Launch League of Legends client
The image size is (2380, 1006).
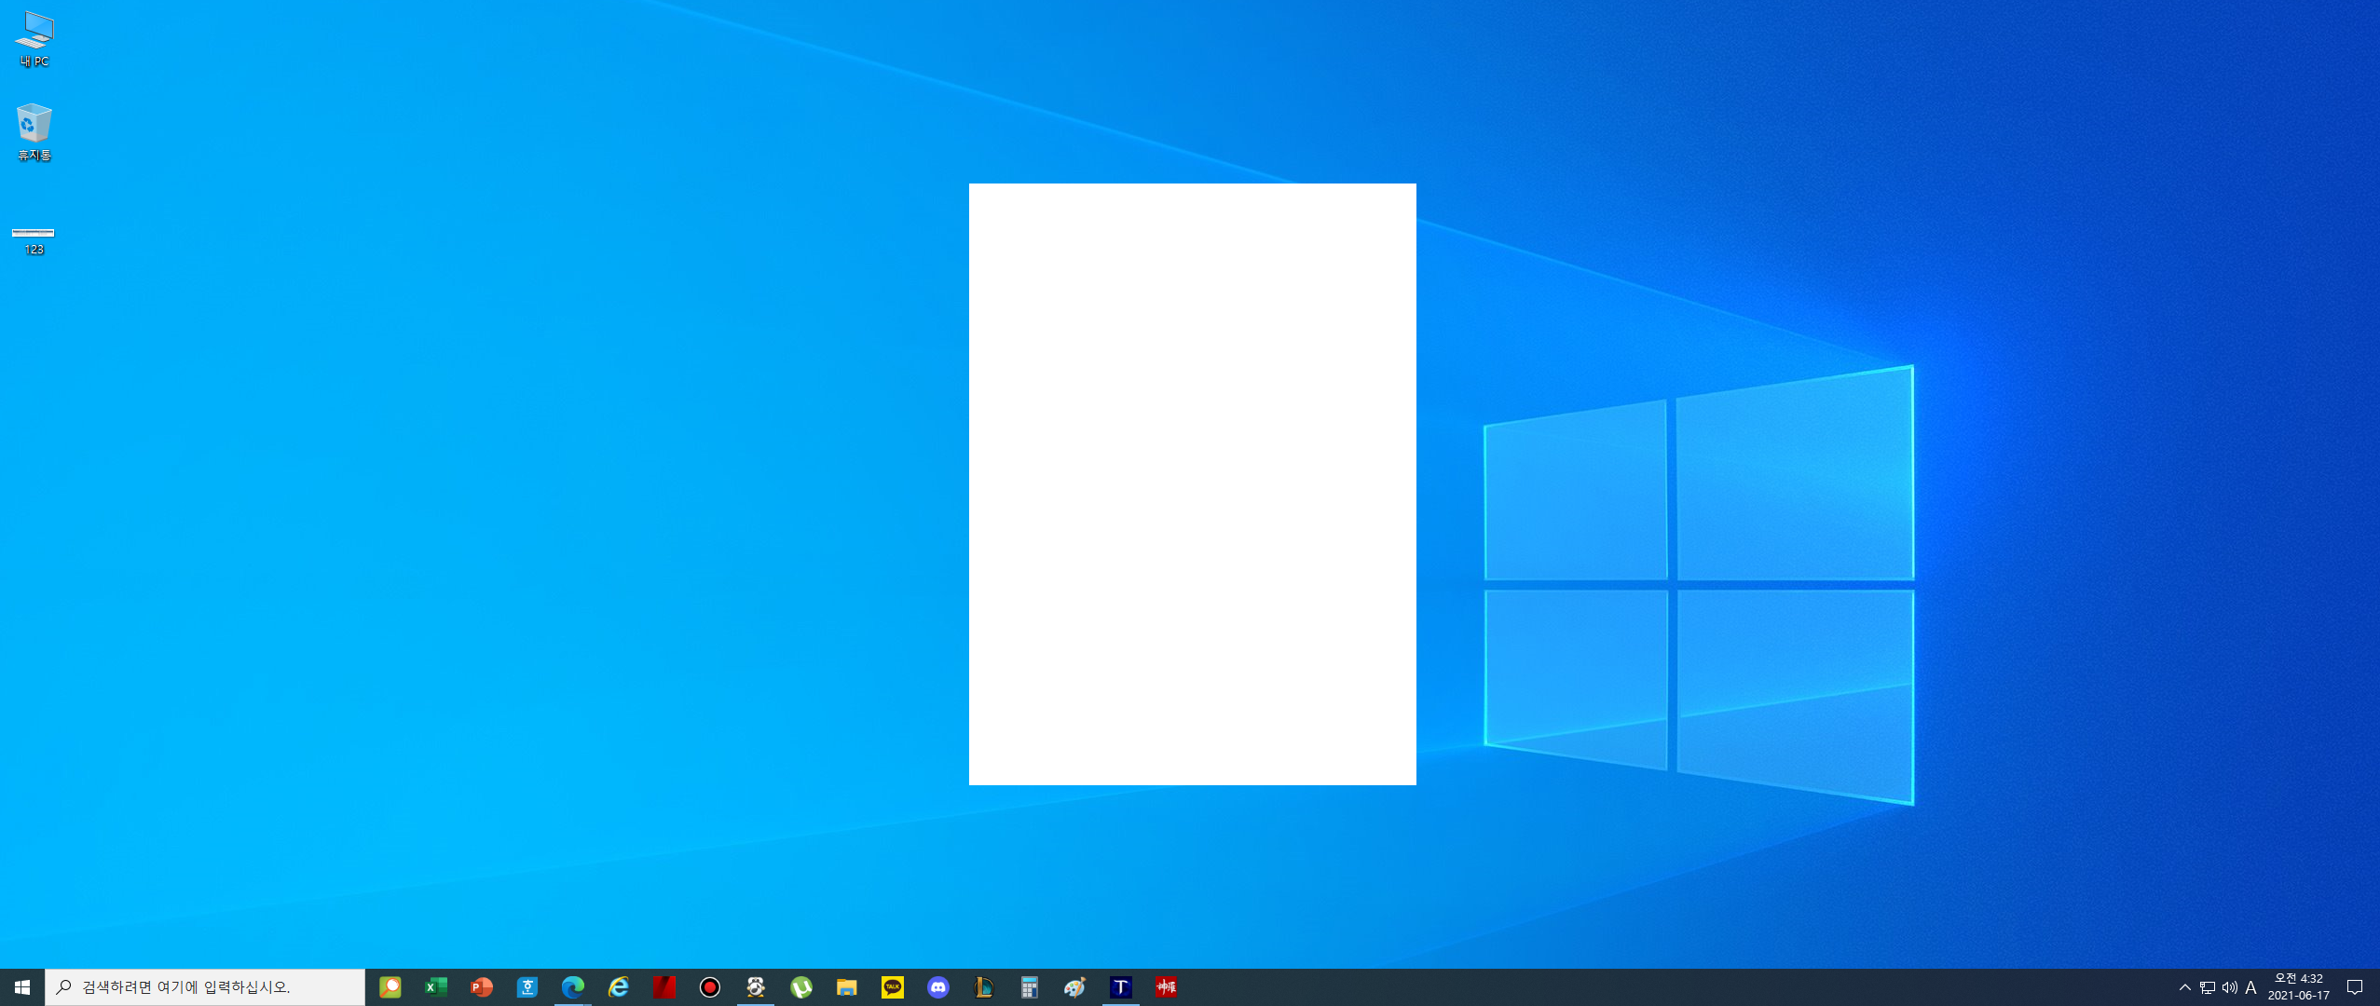tap(983, 987)
